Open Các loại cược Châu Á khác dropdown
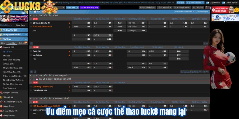The image size is (239, 119). coord(191,72)
